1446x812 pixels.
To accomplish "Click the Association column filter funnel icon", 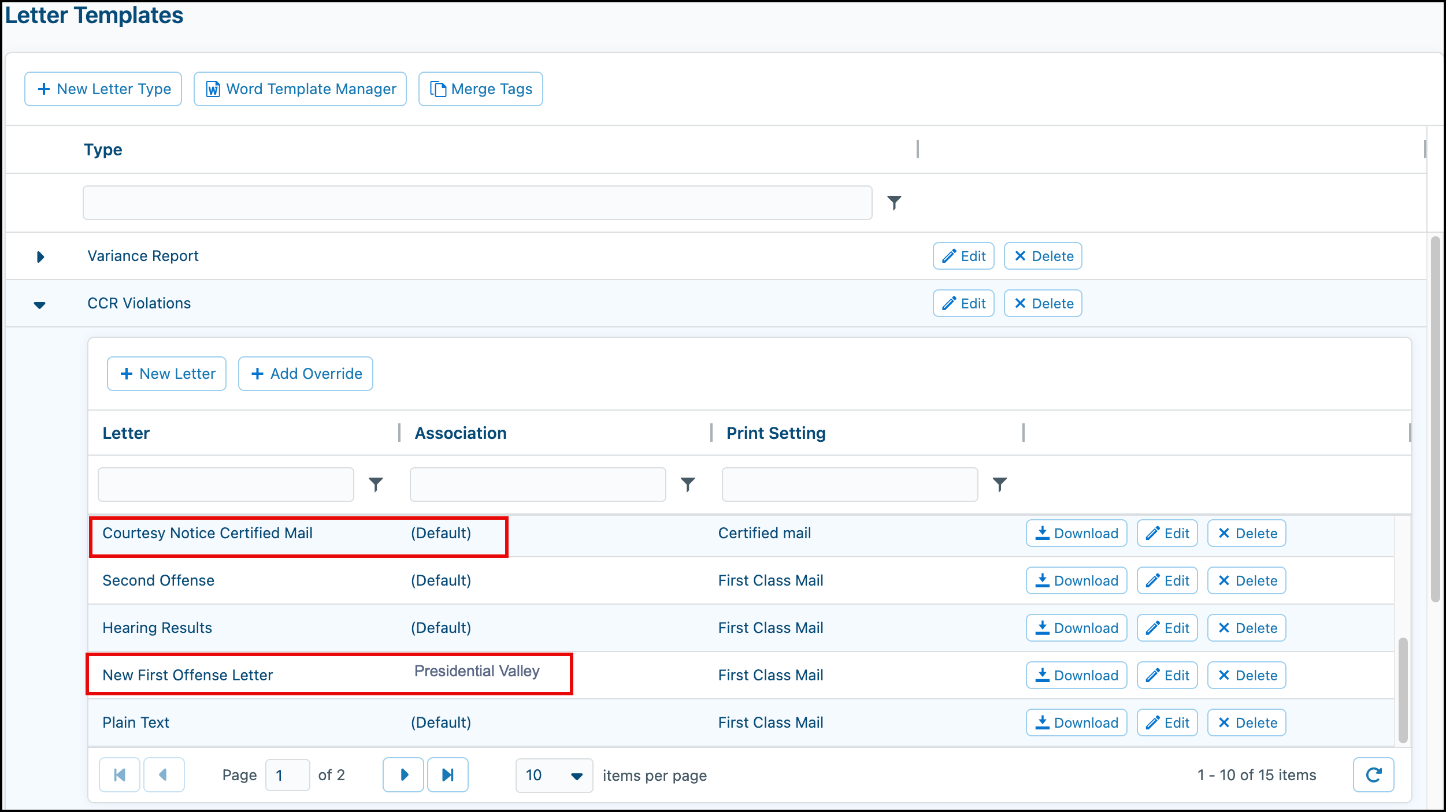I will (688, 485).
